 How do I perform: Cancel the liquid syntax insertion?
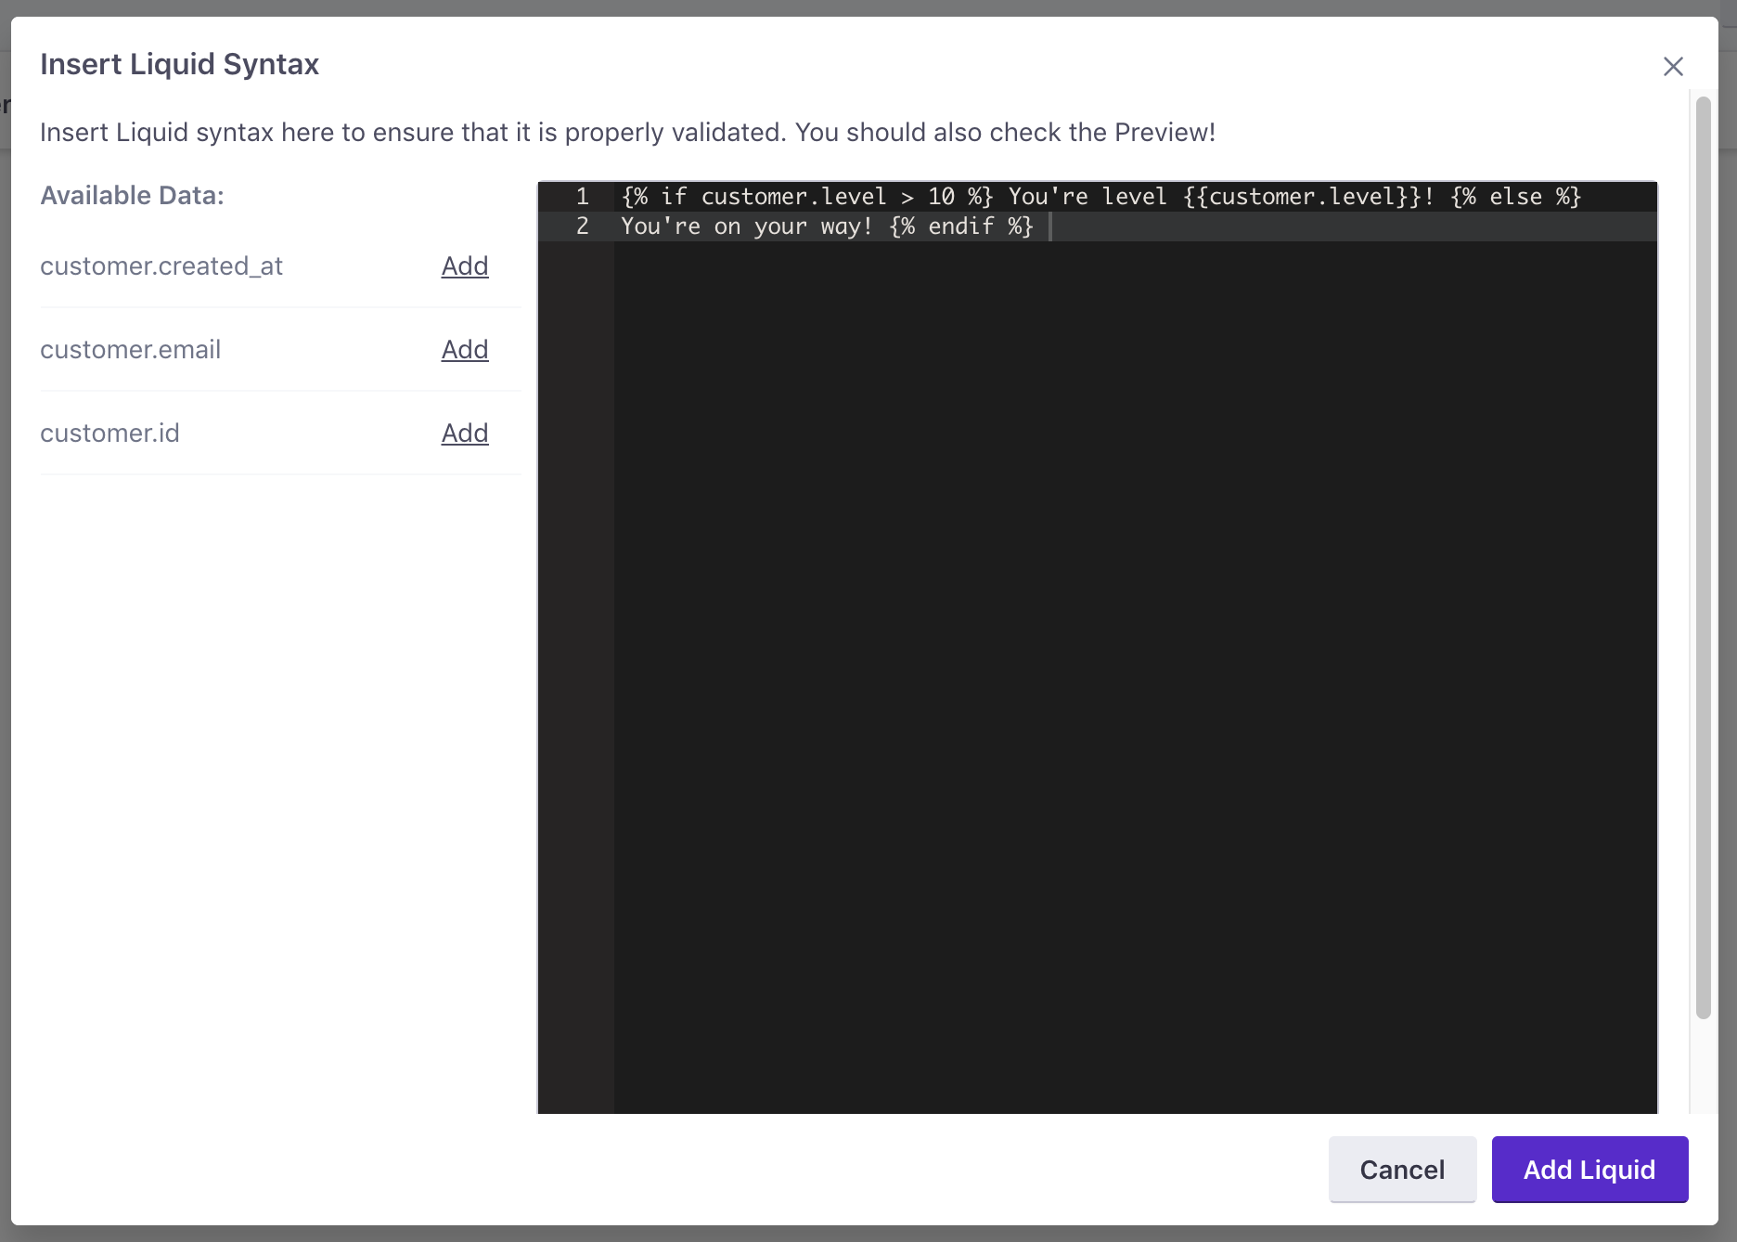click(1401, 1170)
